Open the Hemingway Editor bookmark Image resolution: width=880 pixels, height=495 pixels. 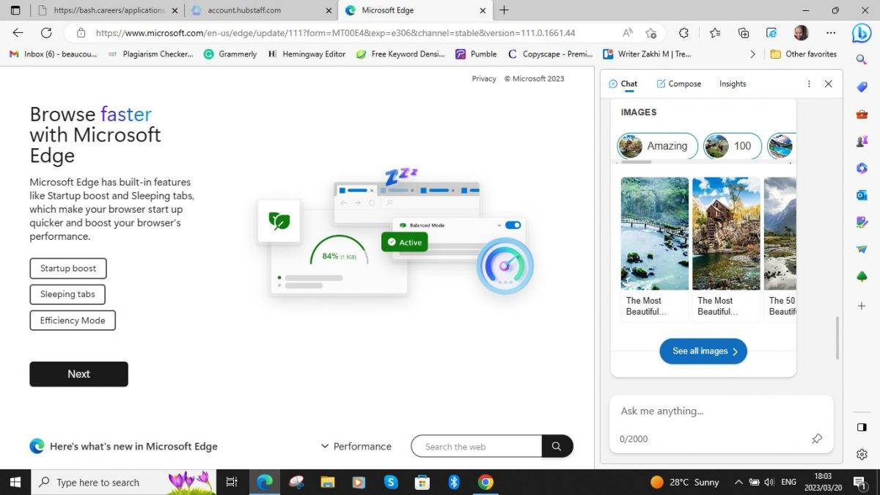[307, 54]
